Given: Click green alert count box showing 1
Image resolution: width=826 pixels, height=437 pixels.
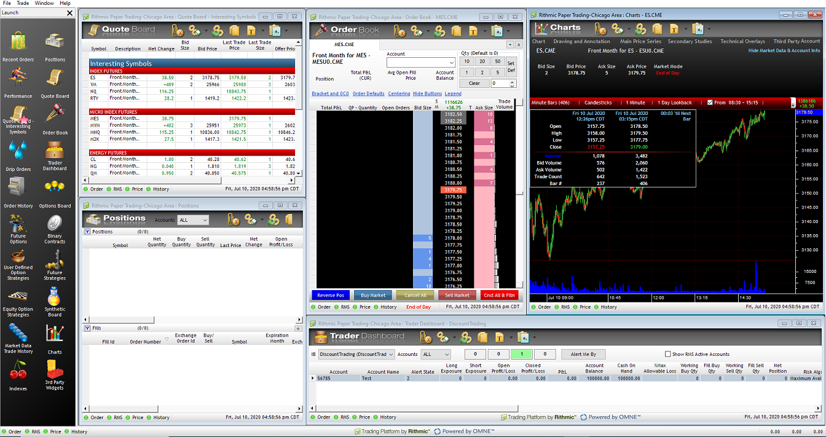Looking at the screenshot, I should click(521, 354).
